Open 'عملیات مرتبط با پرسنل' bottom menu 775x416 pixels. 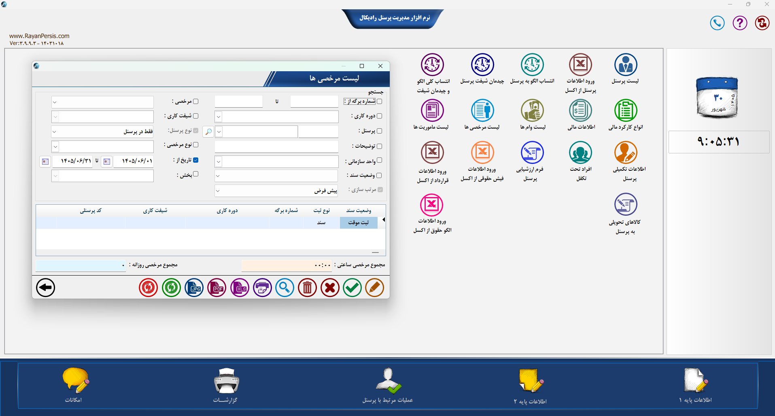tap(388, 385)
